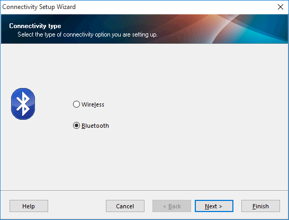Click the Bluetooth option label text
This screenshot has width=289, height=220.
tap(95, 126)
